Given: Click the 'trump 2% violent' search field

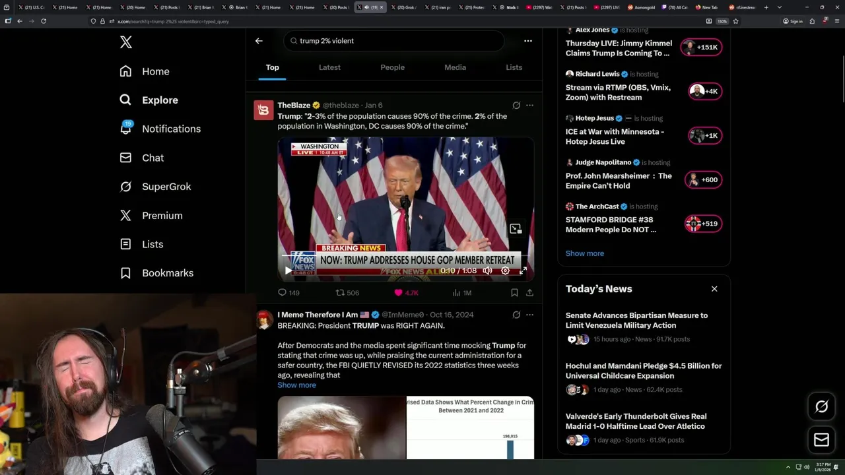Looking at the screenshot, I should [394, 41].
